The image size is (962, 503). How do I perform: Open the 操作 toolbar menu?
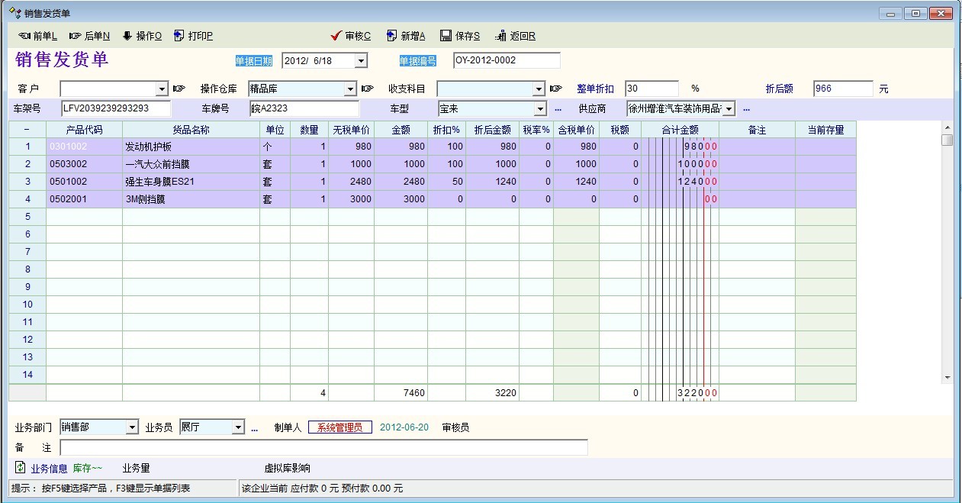(x=127, y=36)
